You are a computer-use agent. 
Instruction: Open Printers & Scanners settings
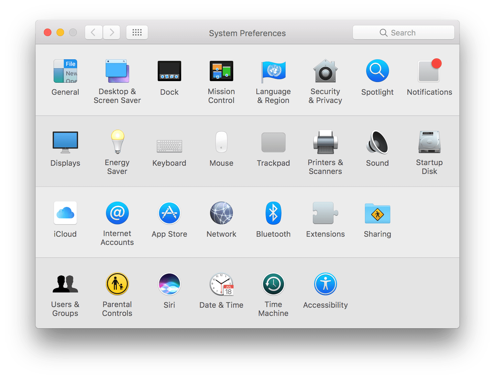[325, 142]
